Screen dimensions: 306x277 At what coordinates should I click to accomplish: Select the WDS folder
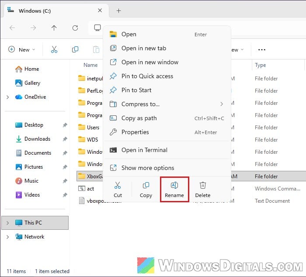(x=88, y=140)
